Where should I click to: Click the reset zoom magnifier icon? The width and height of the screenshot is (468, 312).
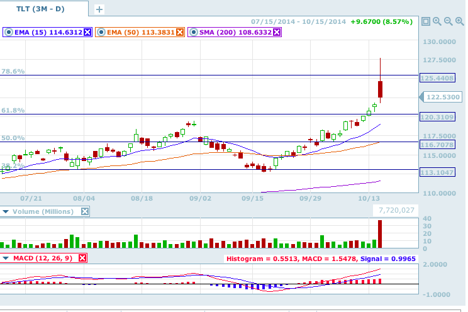[x=437, y=21]
